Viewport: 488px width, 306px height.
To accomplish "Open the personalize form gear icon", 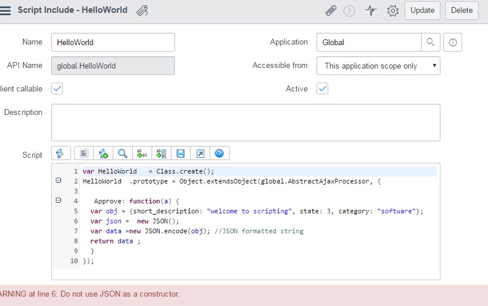I will click(393, 11).
